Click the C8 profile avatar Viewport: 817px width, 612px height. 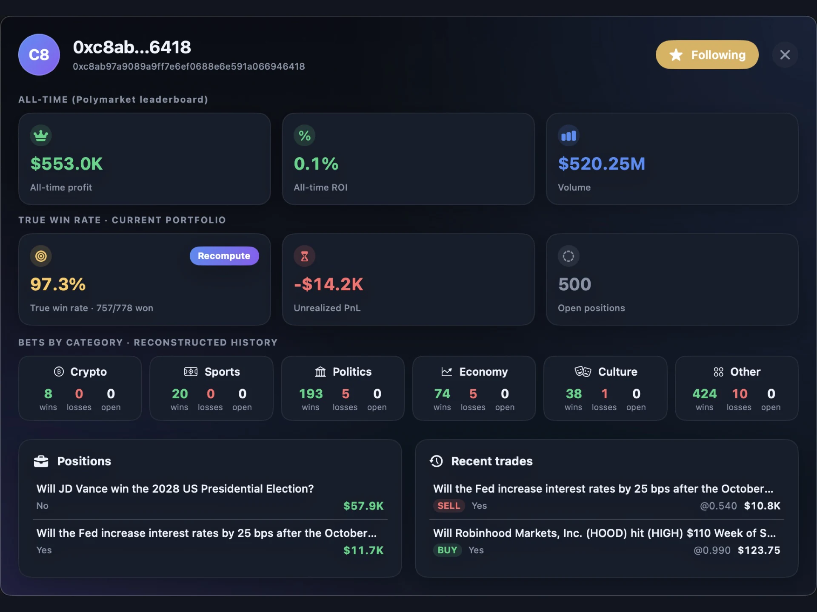(39, 55)
